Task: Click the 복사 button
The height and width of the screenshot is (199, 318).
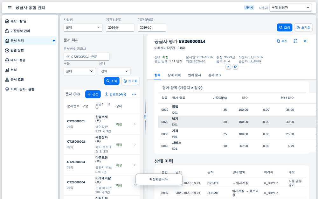Action: 282,41
